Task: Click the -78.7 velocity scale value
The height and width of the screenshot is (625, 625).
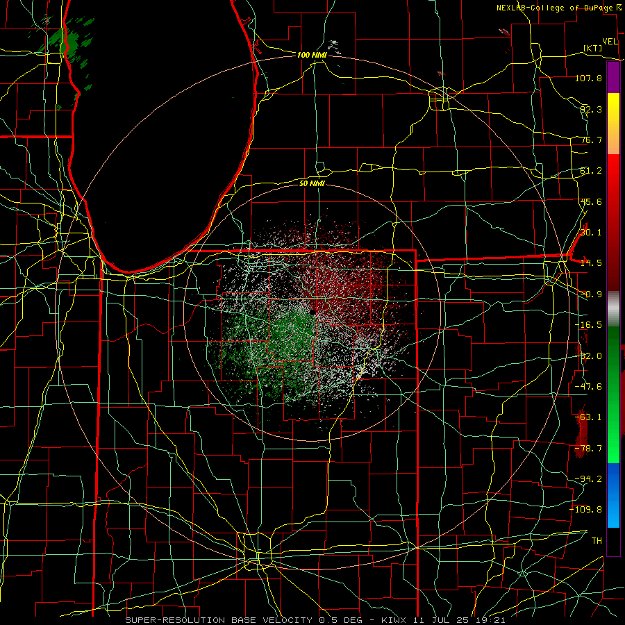Action: [x=588, y=449]
